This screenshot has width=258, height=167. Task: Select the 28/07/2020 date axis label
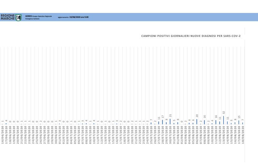[163, 134]
